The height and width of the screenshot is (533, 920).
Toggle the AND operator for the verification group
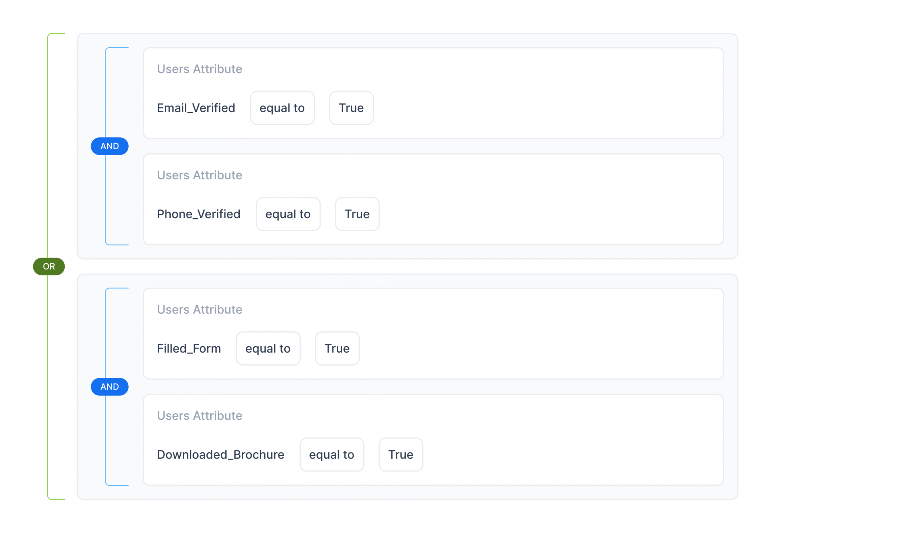(x=110, y=146)
